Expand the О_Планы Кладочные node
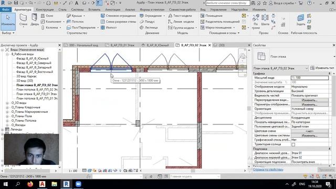The height and width of the screenshot is (189, 336). click(x=7, y=107)
